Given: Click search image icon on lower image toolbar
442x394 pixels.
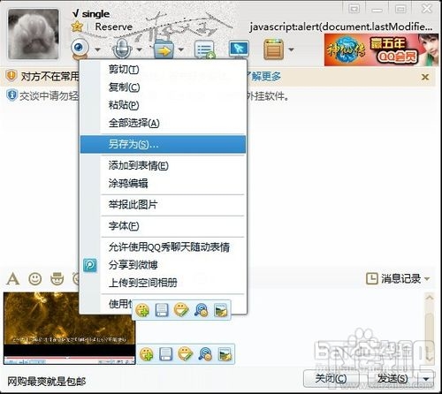Looking at the screenshot, I should pos(205,354).
